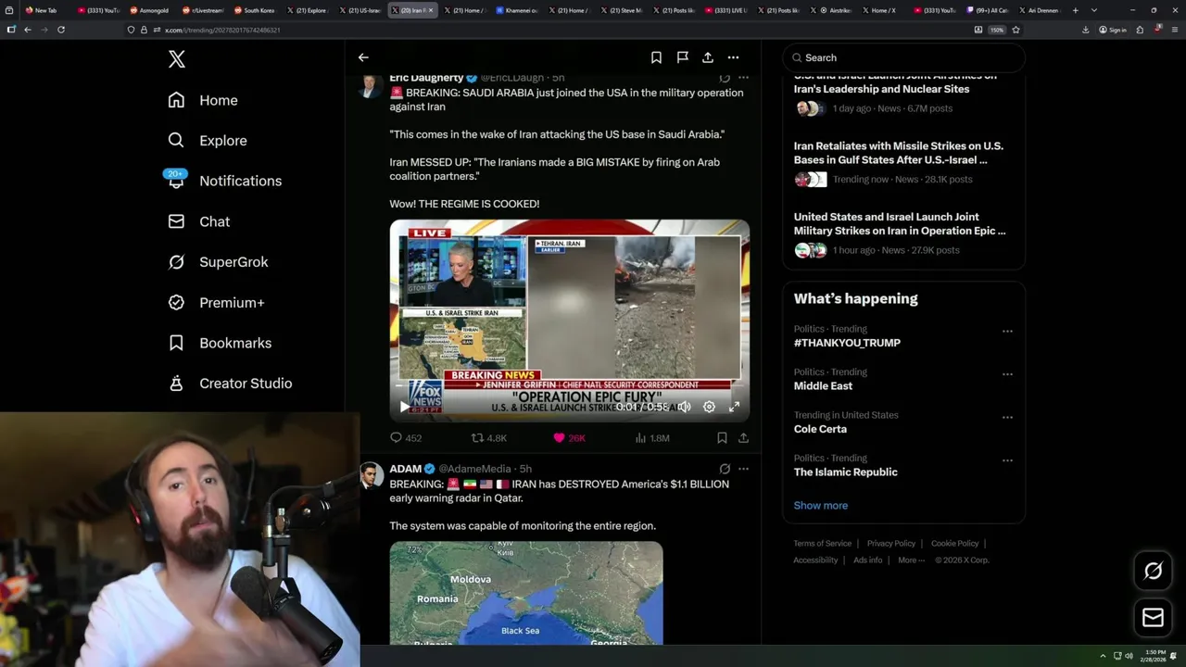
Task: Click Sign in in browser toolbar
Action: click(1113, 30)
